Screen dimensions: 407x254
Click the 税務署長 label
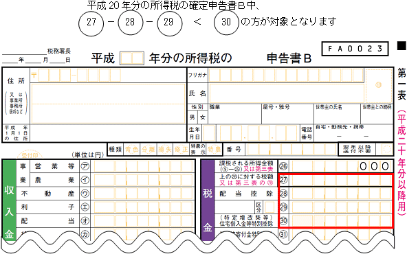pos(59,51)
